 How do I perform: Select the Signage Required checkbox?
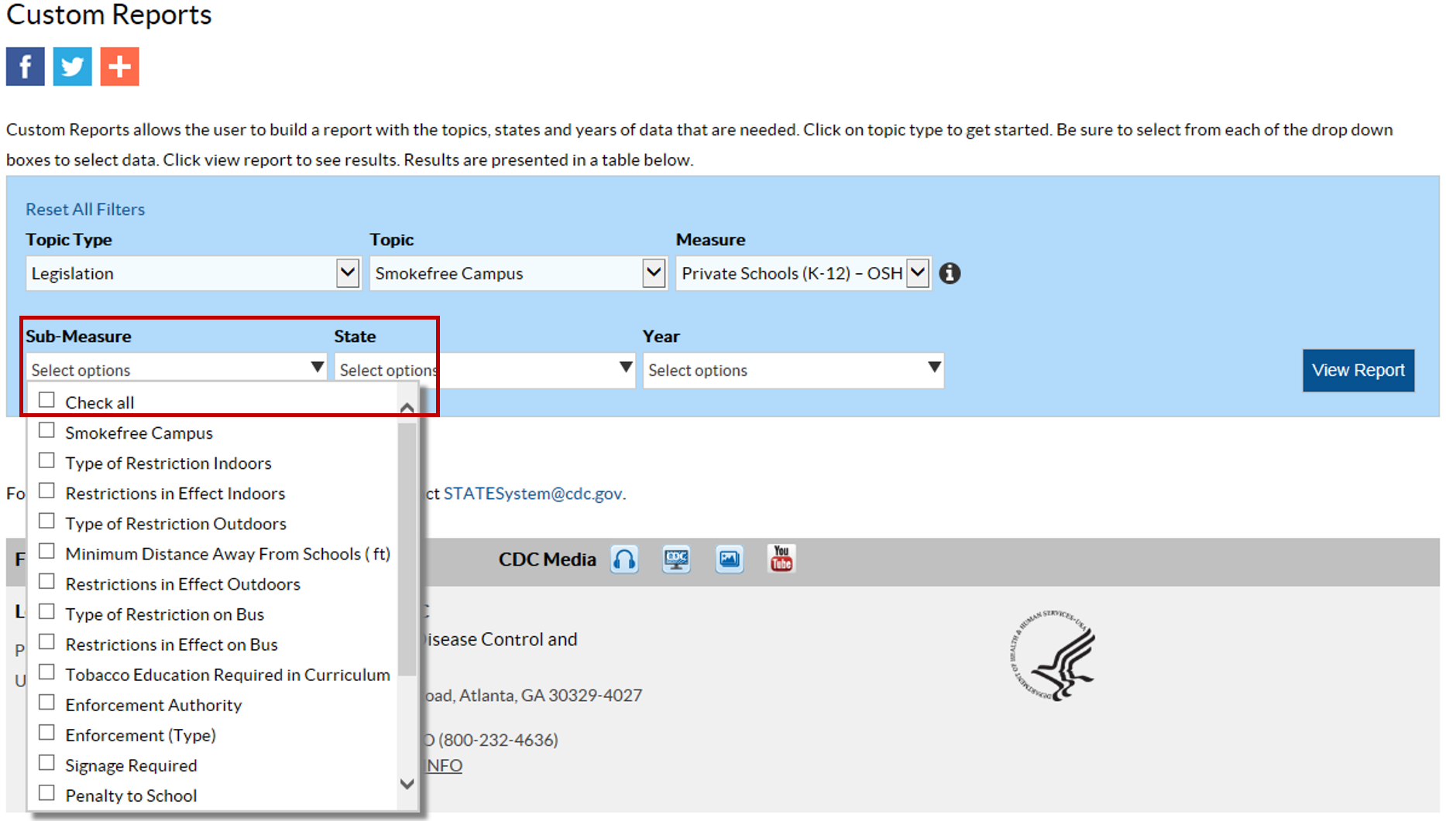pyautogui.click(x=47, y=763)
